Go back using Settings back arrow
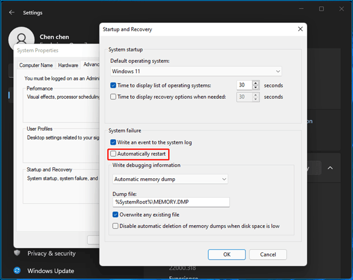The image size is (353, 280). tap(12, 12)
